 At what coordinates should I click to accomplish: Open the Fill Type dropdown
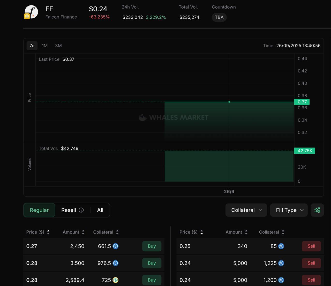point(289,210)
